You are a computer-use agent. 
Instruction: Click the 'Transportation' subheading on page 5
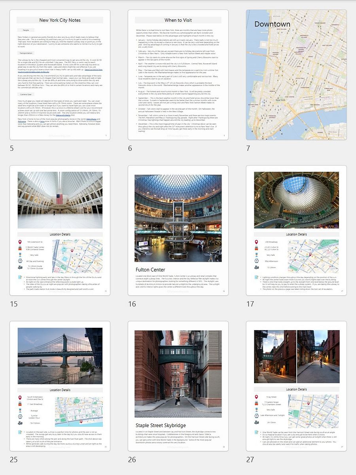pyautogui.click(x=26, y=53)
